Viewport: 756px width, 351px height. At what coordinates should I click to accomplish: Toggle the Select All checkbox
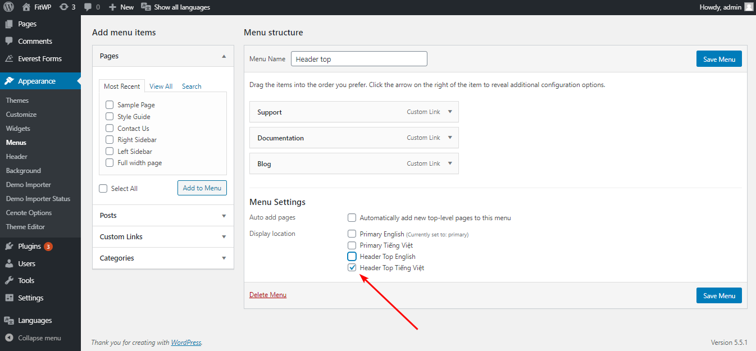pyautogui.click(x=103, y=189)
